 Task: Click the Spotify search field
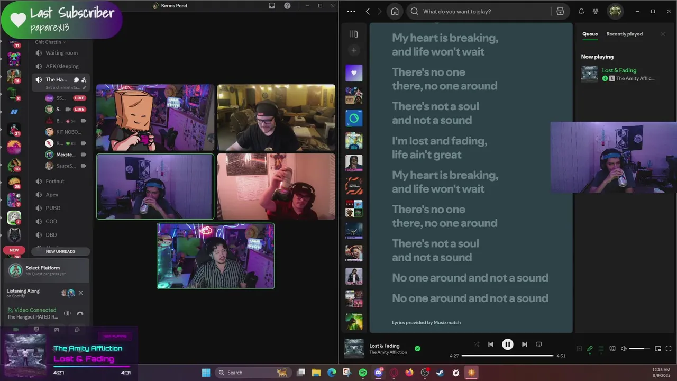pyautogui.click(x=488, y=11)
